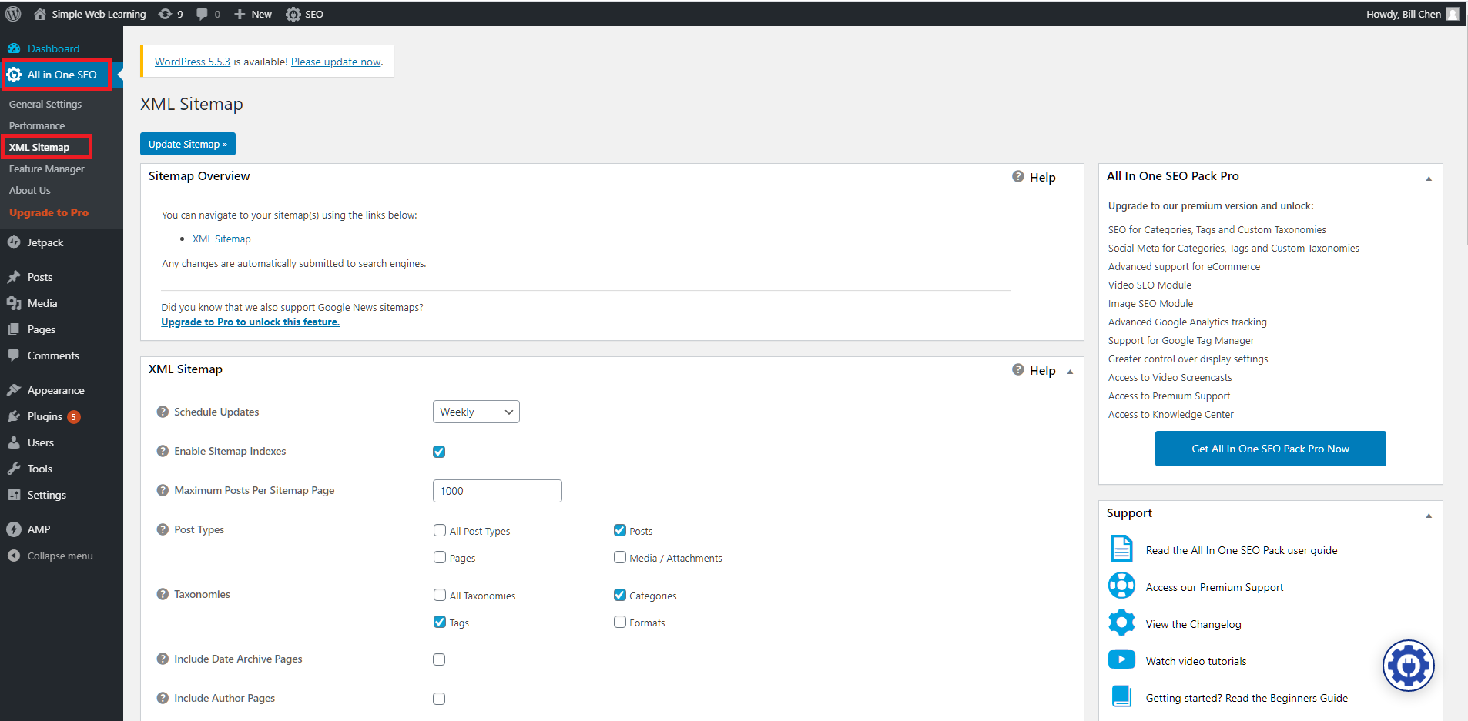The image size is (1468, 721).
Task: Click the WordPress logo in admin bar
Action: pyautogui.click(x=13, y=14)
